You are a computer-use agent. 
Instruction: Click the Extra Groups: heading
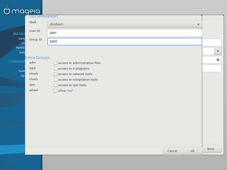(38, 58)
